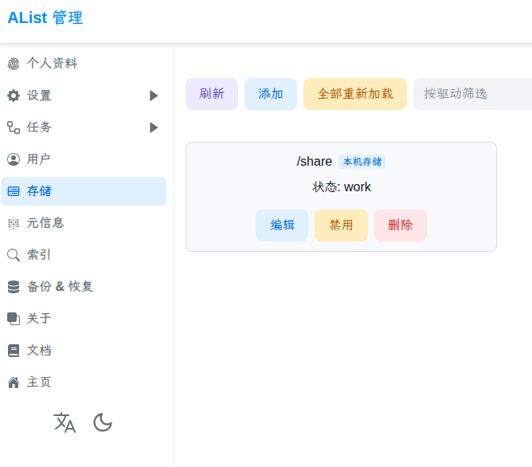Expand the 任务 submenu arrow

(154, 128)
